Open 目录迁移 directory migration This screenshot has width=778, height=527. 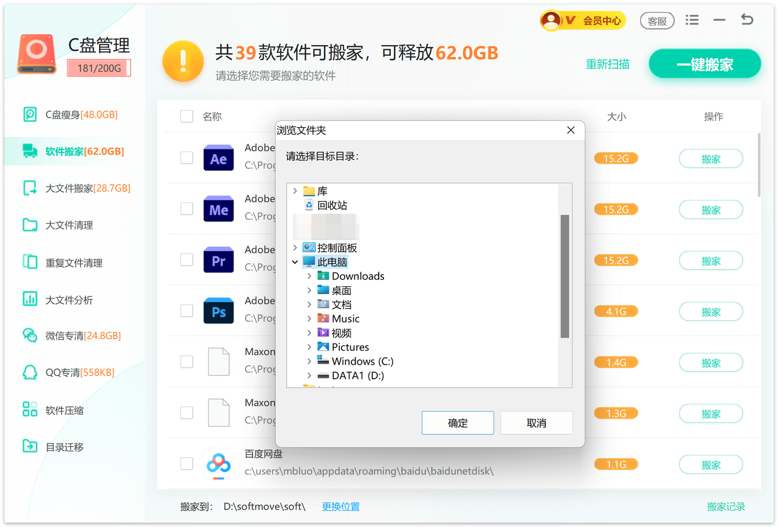(x=64, y=447)
